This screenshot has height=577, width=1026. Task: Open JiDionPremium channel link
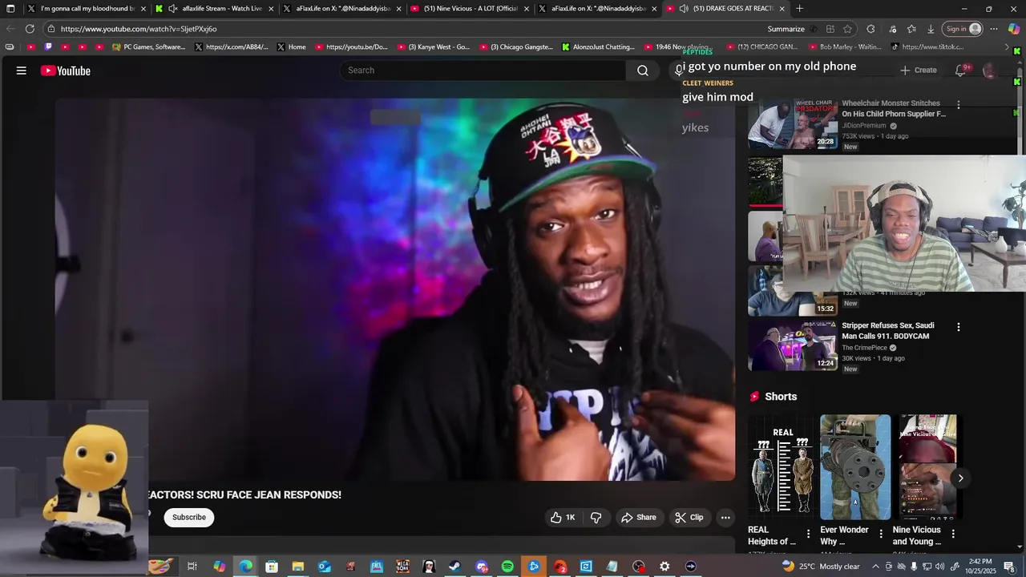tap(864, 126)
